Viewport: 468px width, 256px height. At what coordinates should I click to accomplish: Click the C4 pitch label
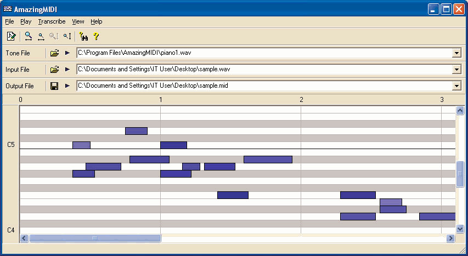pos(11,230)
